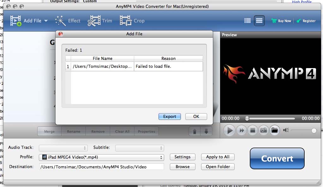323x187 pixels.
Task: Click the Remove button
Action: (x=98, y=131)
